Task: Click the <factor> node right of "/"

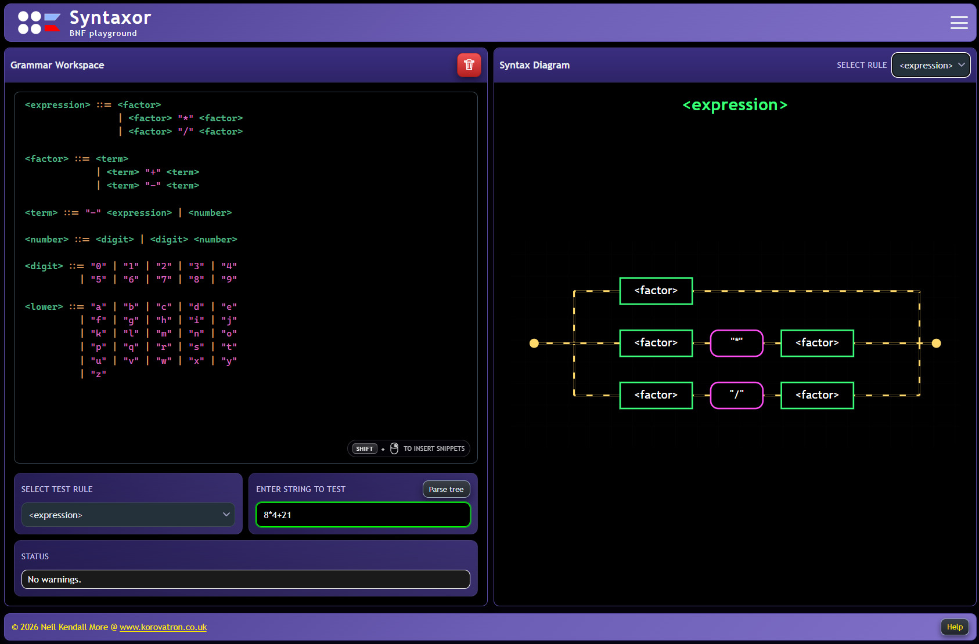Action: click(817, 395)
